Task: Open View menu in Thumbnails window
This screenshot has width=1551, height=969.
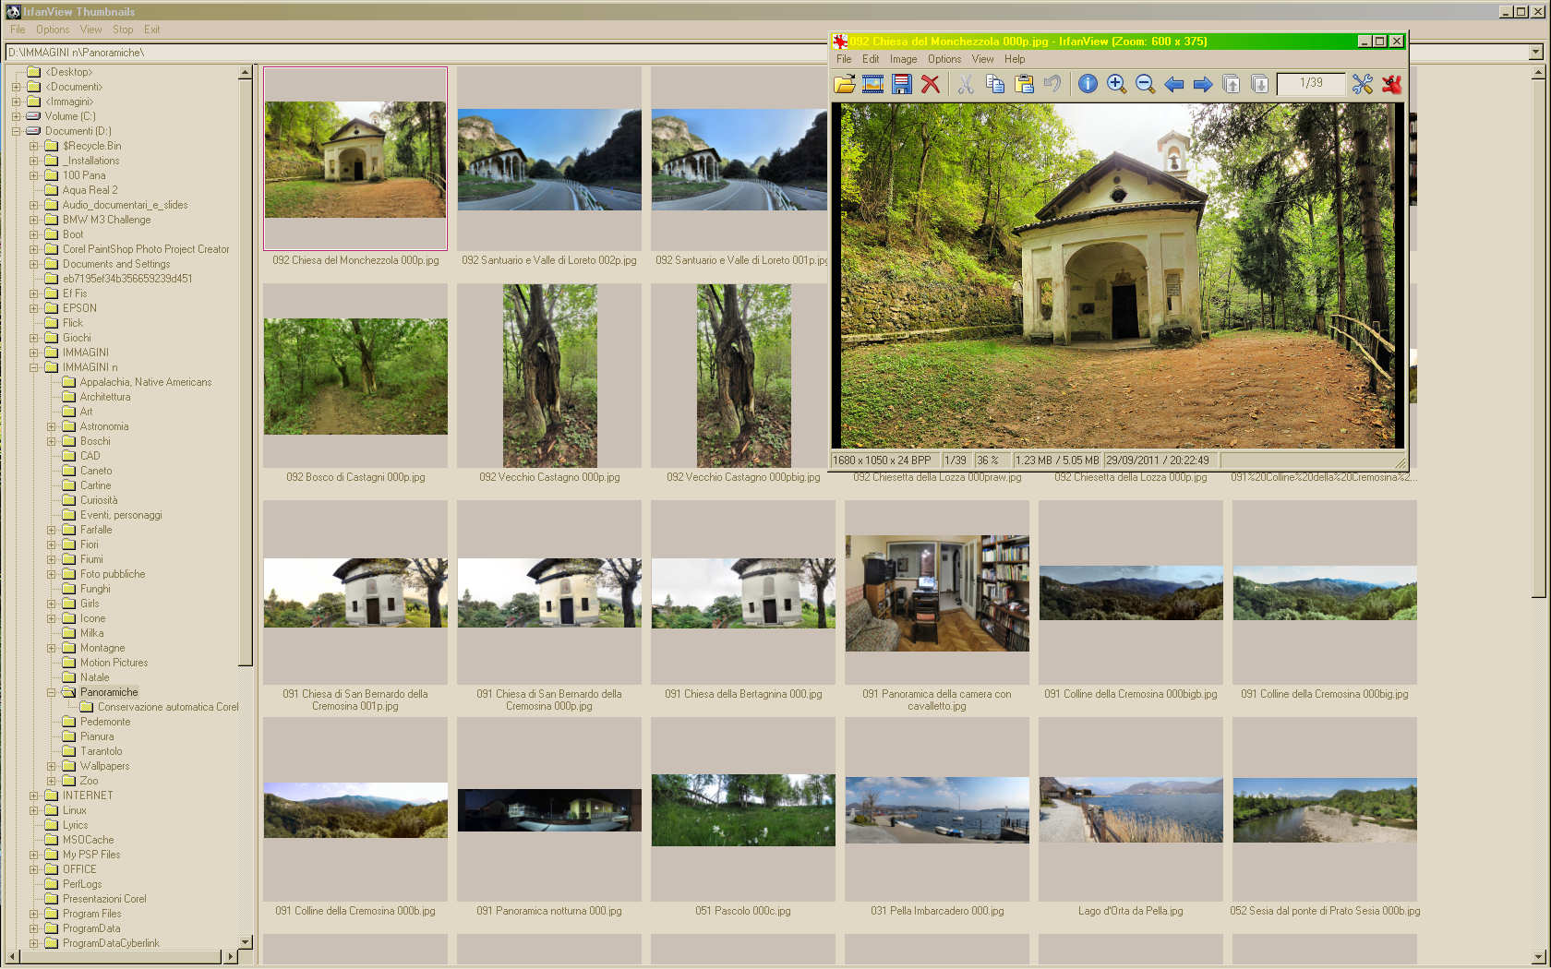Action: pyautogui.click(x=90, y=30)
